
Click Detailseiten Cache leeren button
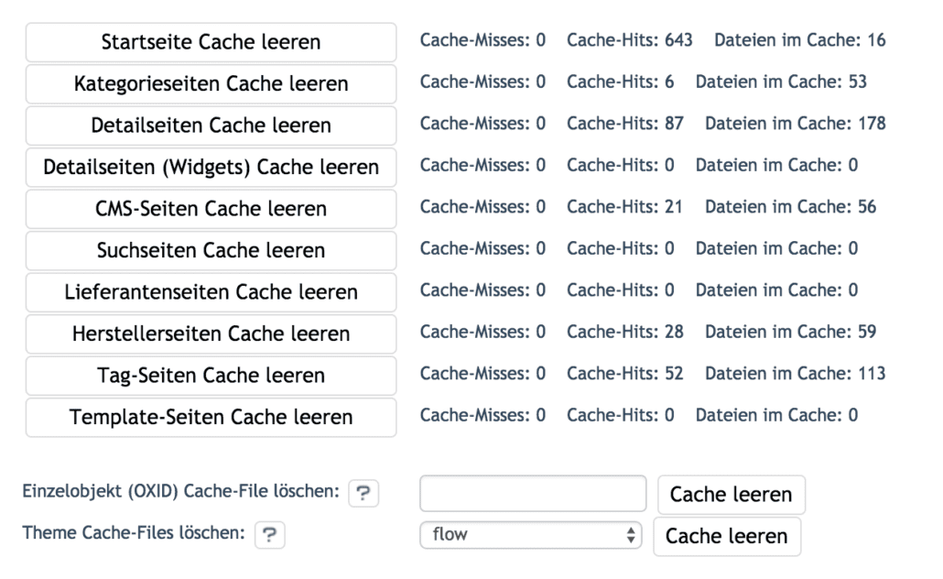point(211,126)
